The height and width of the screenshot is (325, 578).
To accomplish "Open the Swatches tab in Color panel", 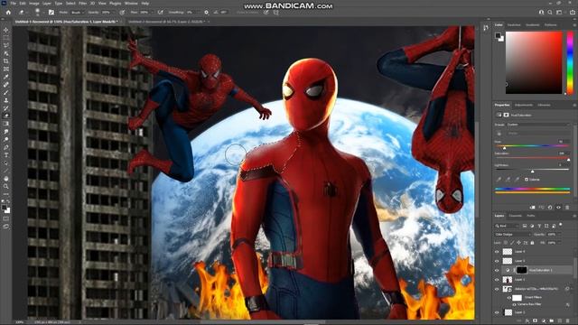I will click(514, 25).
